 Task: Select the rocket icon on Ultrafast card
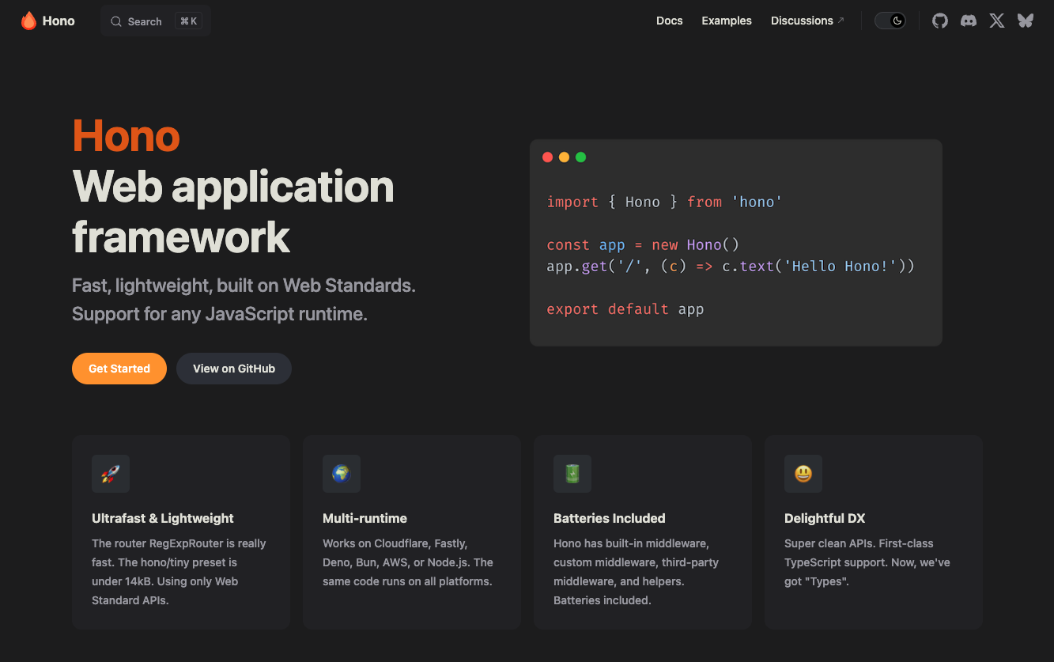pos(110,473)
